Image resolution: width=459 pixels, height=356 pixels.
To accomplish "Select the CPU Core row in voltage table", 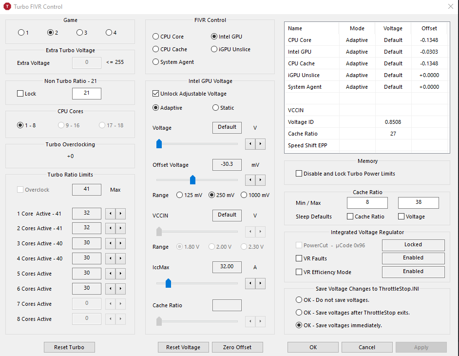I will 367,40.
